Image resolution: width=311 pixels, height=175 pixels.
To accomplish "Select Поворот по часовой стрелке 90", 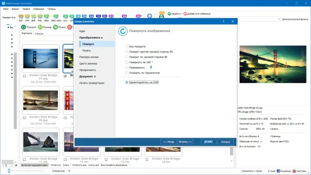I will pos(127,57).
